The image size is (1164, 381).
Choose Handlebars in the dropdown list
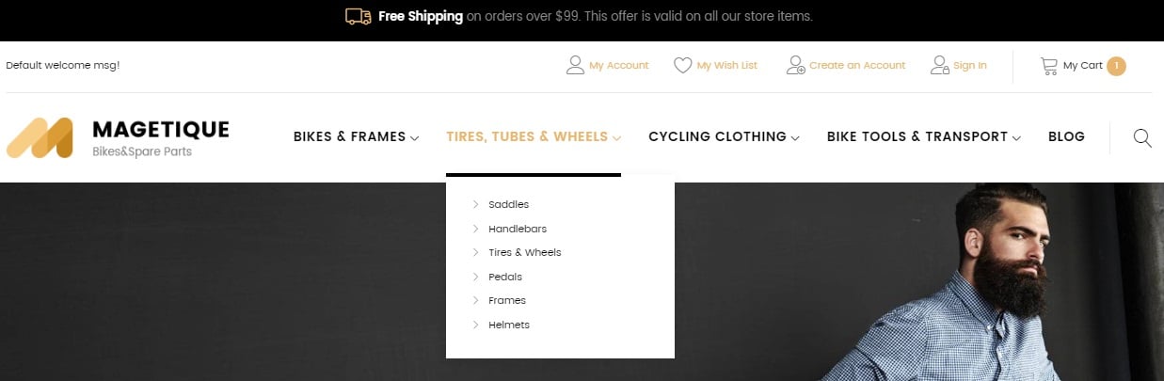518,229
